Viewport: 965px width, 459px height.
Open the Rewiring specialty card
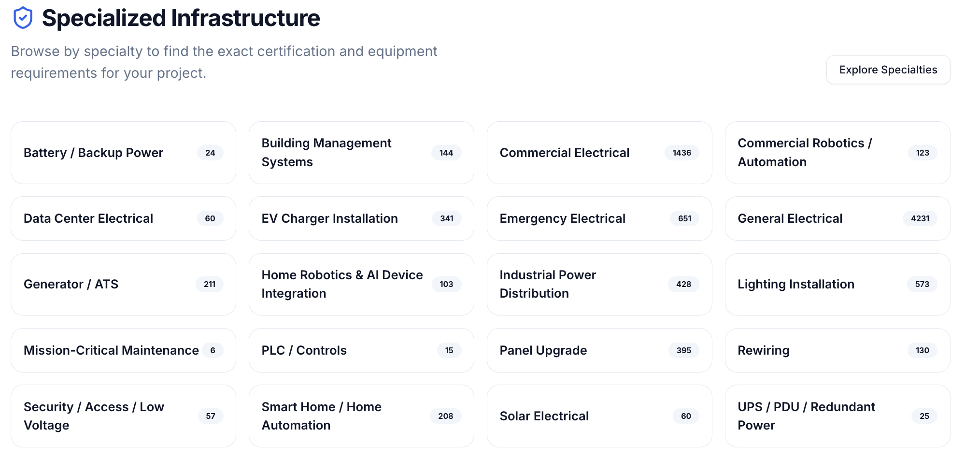tap(837, 350)
